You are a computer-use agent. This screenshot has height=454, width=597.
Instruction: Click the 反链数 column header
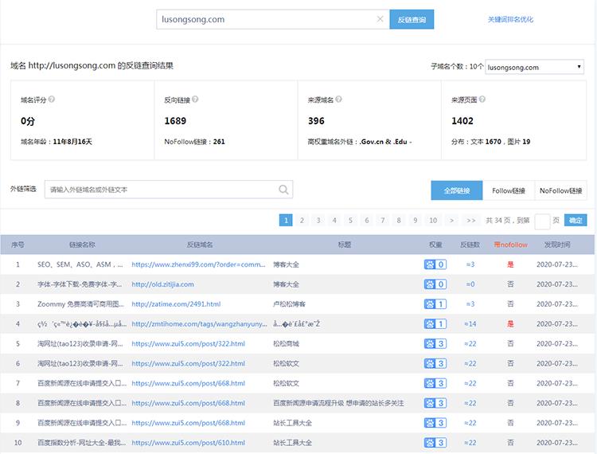(470, 245)
